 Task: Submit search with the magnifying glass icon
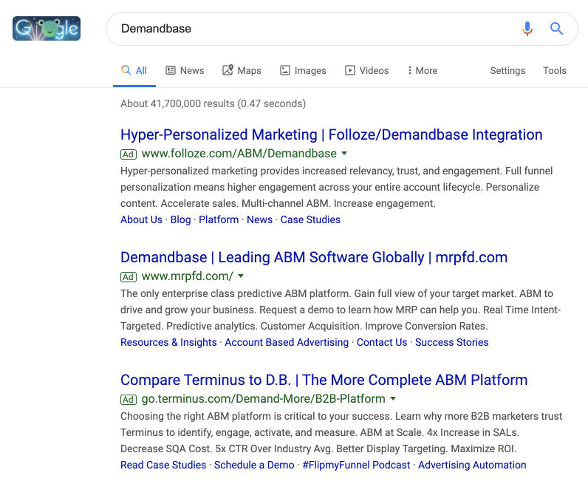tap(556, 29)
